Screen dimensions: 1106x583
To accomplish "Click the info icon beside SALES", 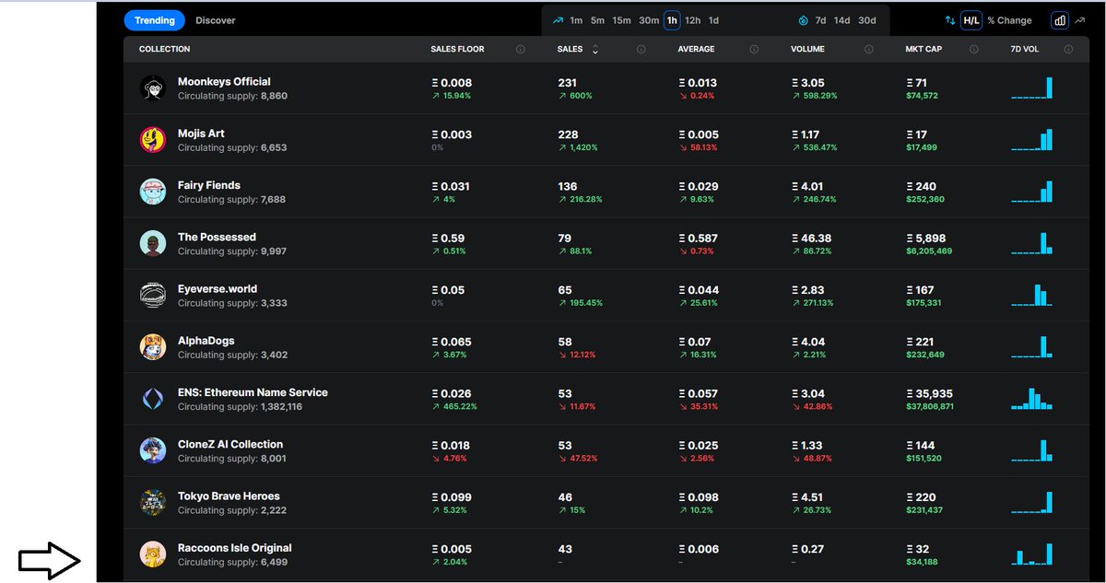I will tap(641, 50).
